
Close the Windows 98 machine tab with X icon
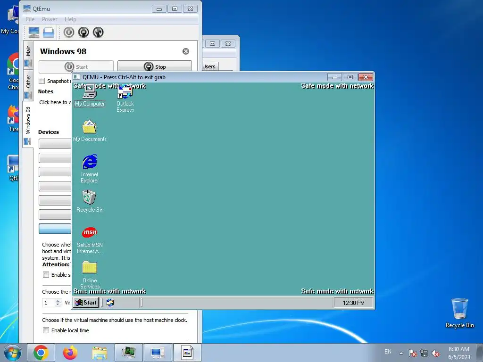click(x=186, y=51)
